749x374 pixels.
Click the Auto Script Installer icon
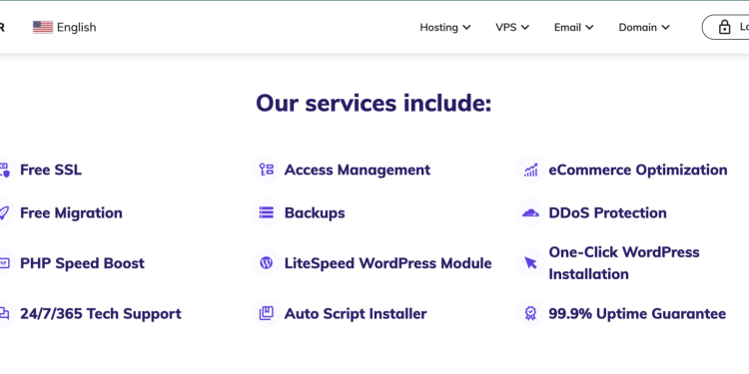[x=266, y=313]
